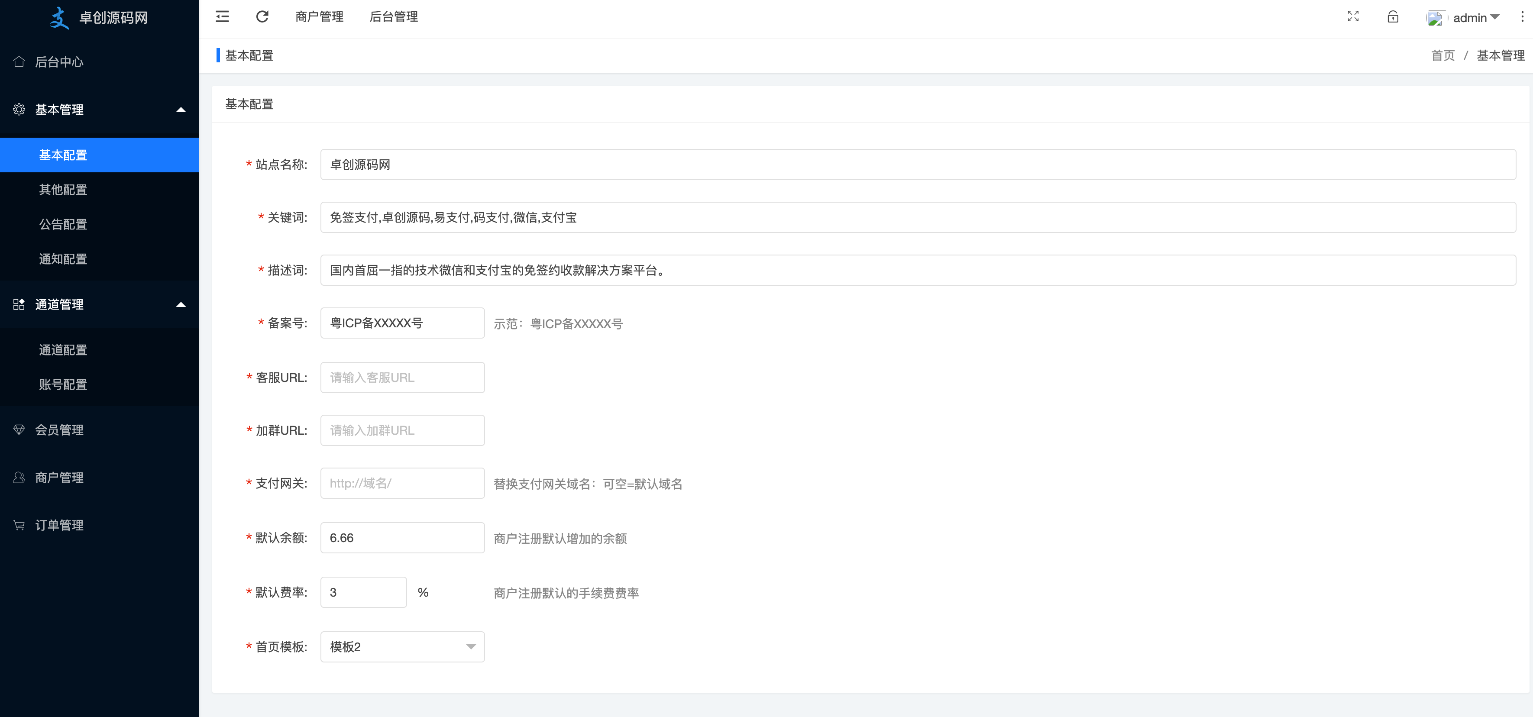Click the 卓创源码网 site title in sidebar
The height and width of the screenshot is (717, 1533).
[113, 18]
